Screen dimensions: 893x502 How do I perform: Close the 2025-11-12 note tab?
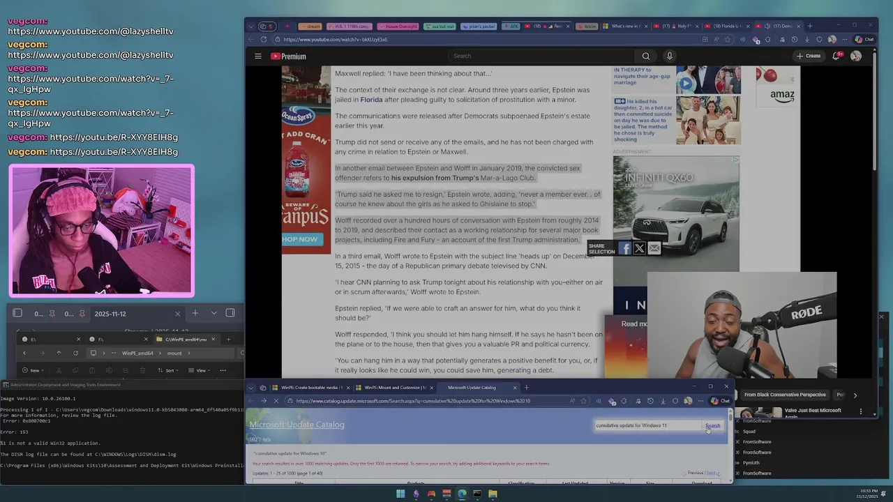pos(177,314)
